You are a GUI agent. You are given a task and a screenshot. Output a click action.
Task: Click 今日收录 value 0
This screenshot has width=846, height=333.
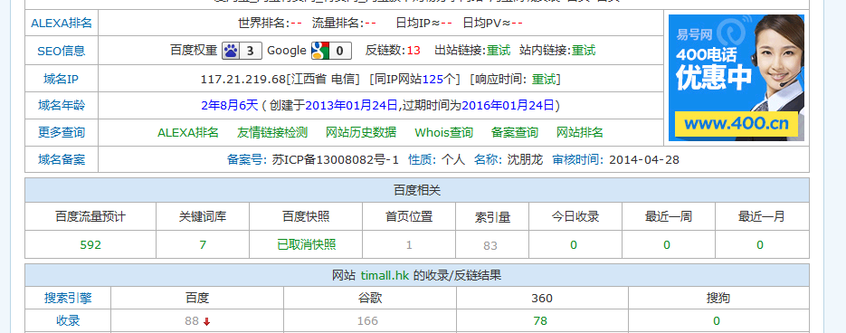pos(574,245)
